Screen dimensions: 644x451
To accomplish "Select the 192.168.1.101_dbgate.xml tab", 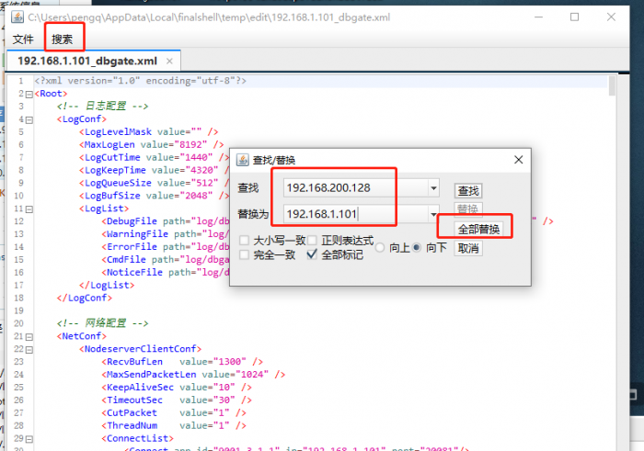I will pyautogui.click(x=87, y=62).
